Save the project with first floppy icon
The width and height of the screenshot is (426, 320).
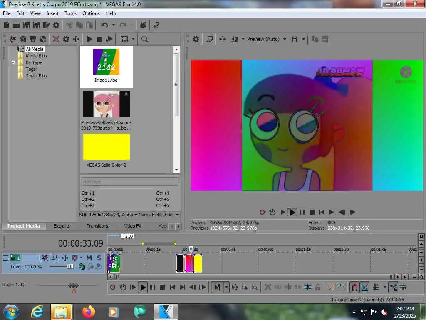tap(26, 25)
